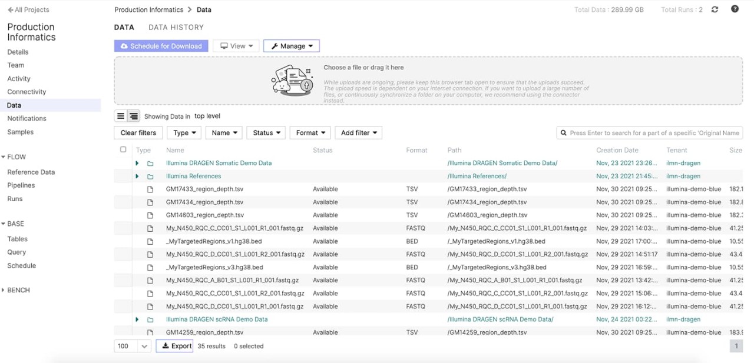
Task: Expand the Illumina DRAGEN Somatic Demo Data row
Action: point(137,163)
